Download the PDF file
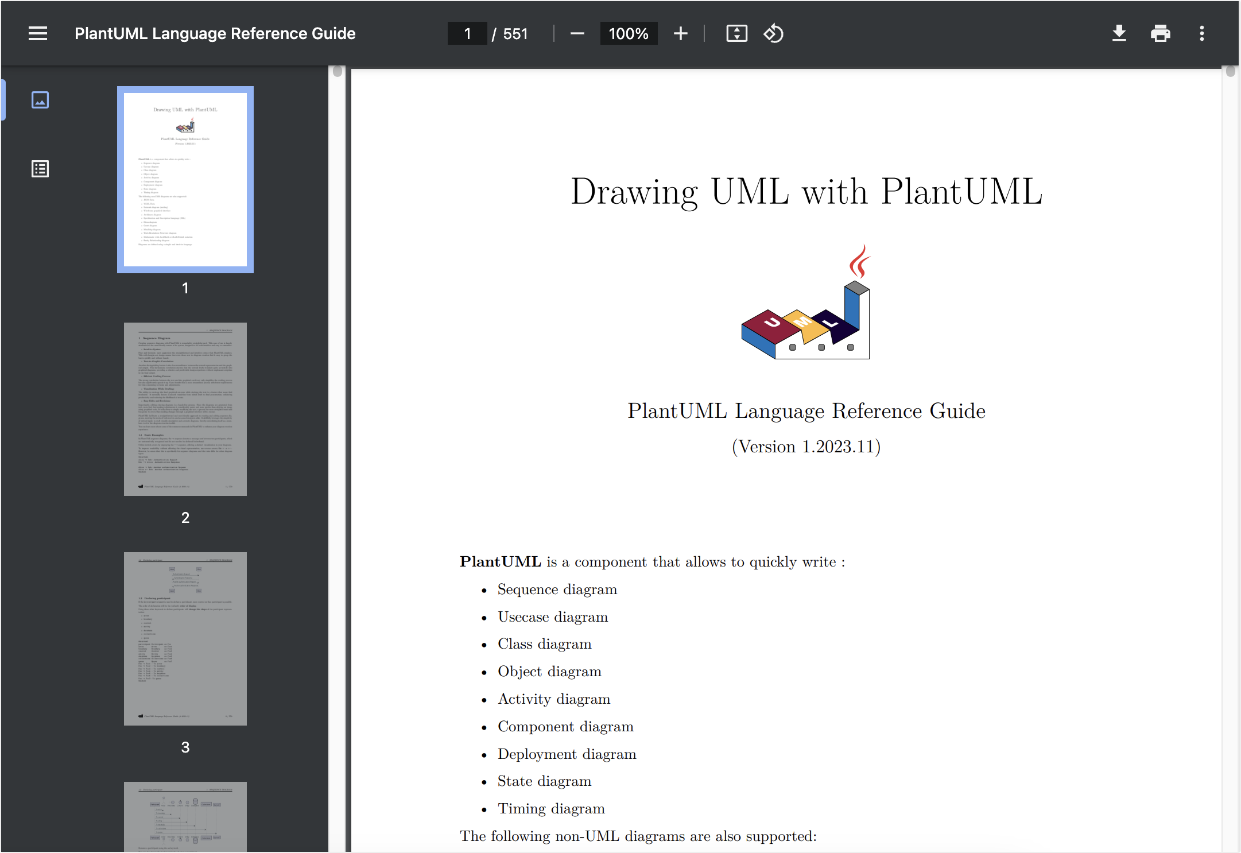The width and height of the screenshot is (1241, 853). click(x=1119, y=34)
